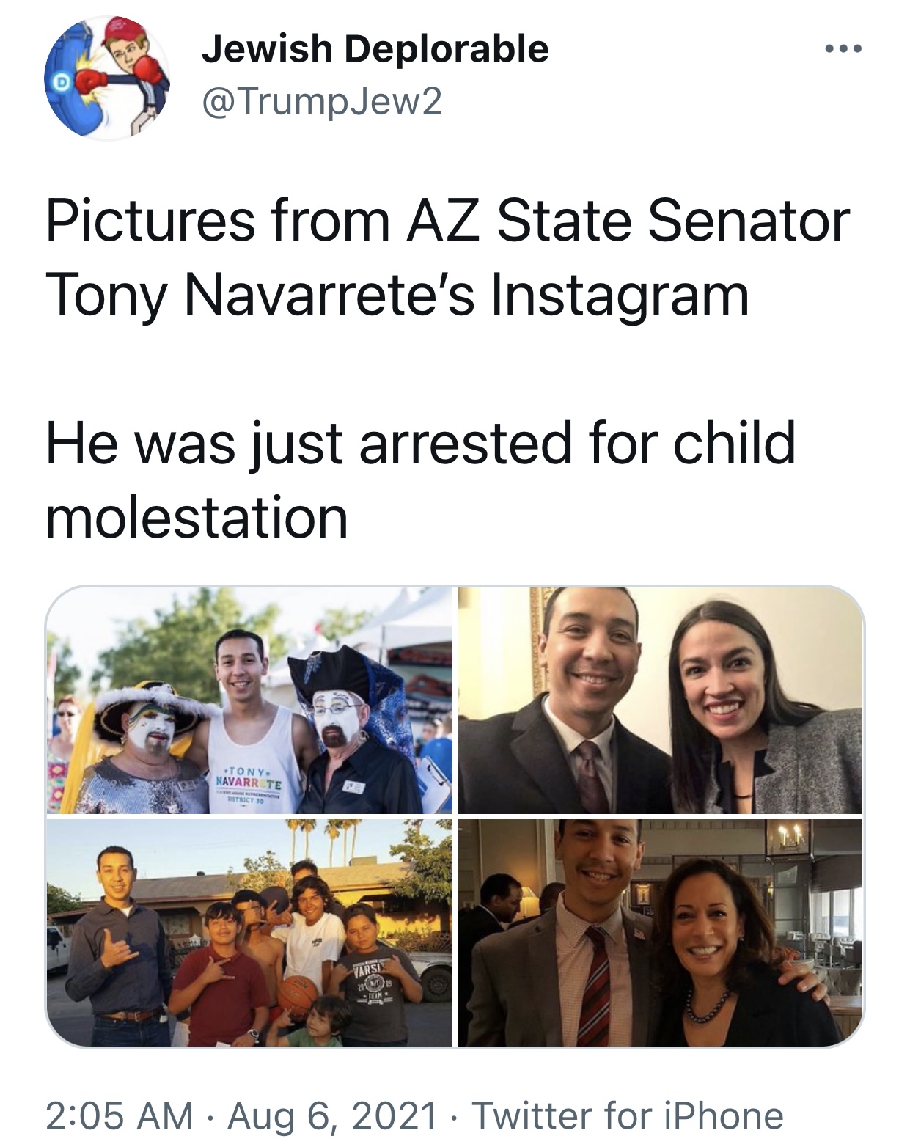Viewport: 910px width, 1147px height.
Task: Open the photo with pirate hat costume
Action: (x=249, y=700)
